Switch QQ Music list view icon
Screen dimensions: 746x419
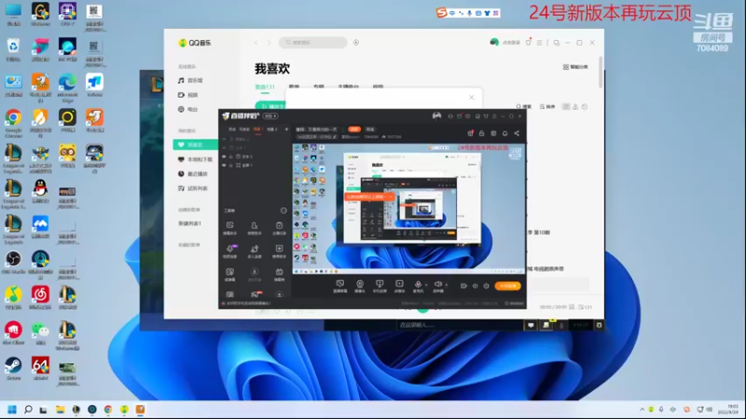566,107
